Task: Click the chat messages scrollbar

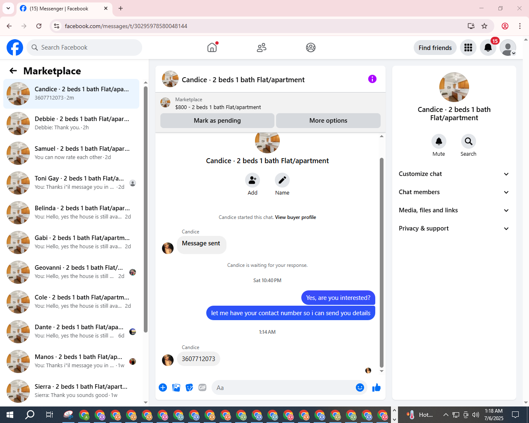Action: click(x=381, y=263)
